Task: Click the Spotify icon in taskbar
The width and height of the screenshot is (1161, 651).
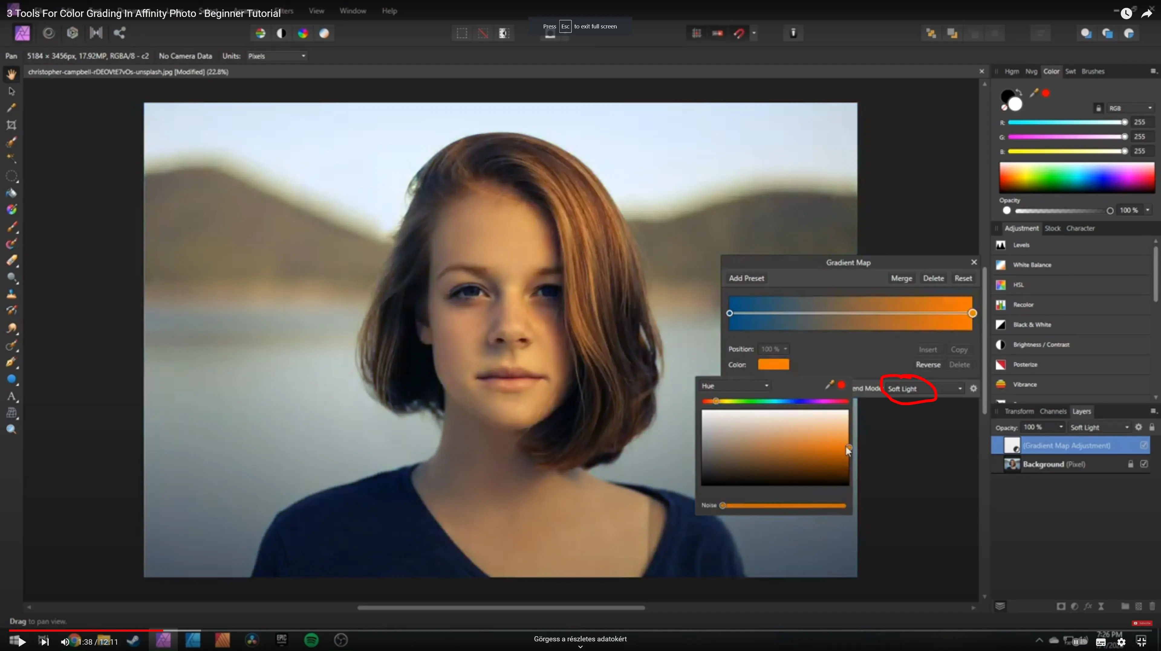Action: tap(311, 640)
